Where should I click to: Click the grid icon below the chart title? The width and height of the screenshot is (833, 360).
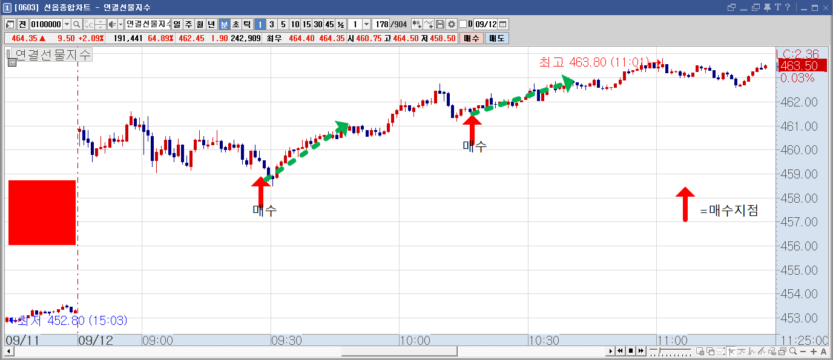[12, 62]
